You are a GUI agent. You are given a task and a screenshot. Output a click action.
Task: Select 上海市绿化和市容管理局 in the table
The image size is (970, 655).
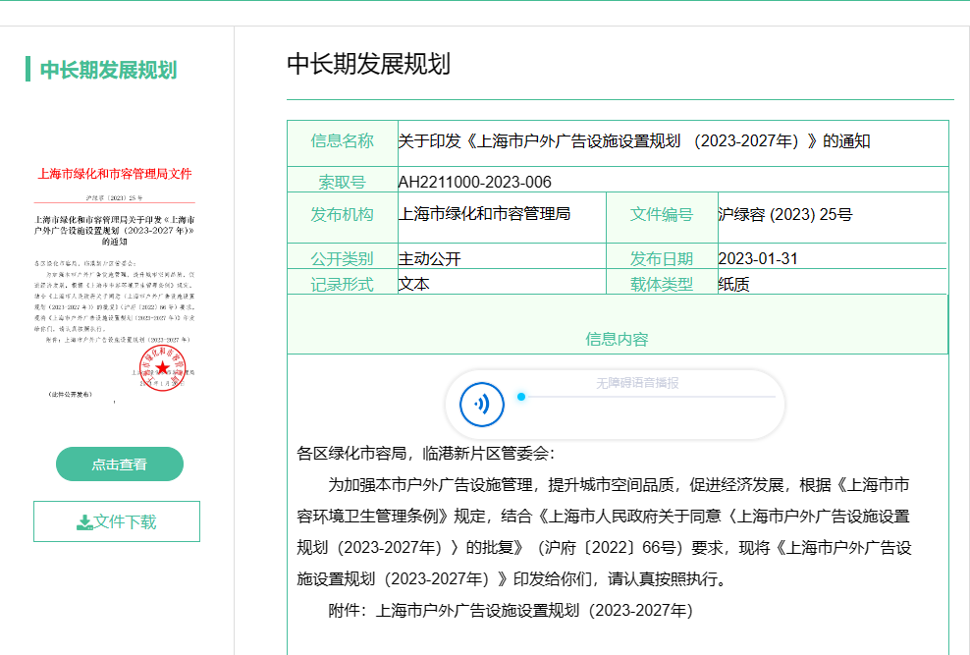click(x=484, y=214)
